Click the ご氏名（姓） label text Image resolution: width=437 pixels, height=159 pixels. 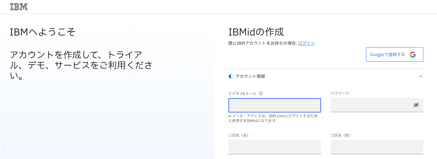click(x=342, y=135)
